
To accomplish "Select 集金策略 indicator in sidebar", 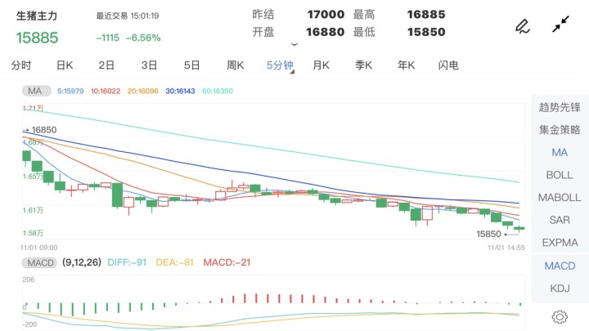I will pyautogui.click(x=560, y=130).
